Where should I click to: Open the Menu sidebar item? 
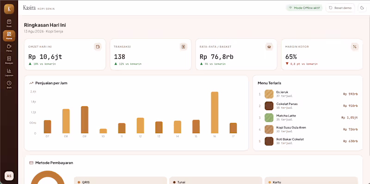pos(9,48)
